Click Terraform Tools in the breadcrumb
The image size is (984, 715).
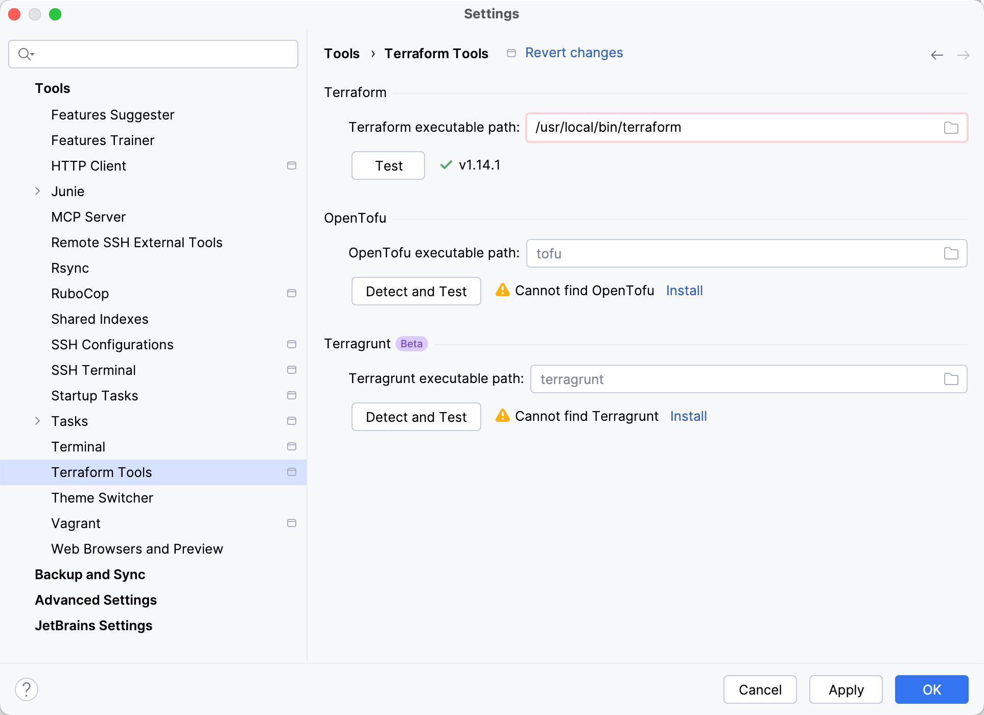(x=436, y=53)
